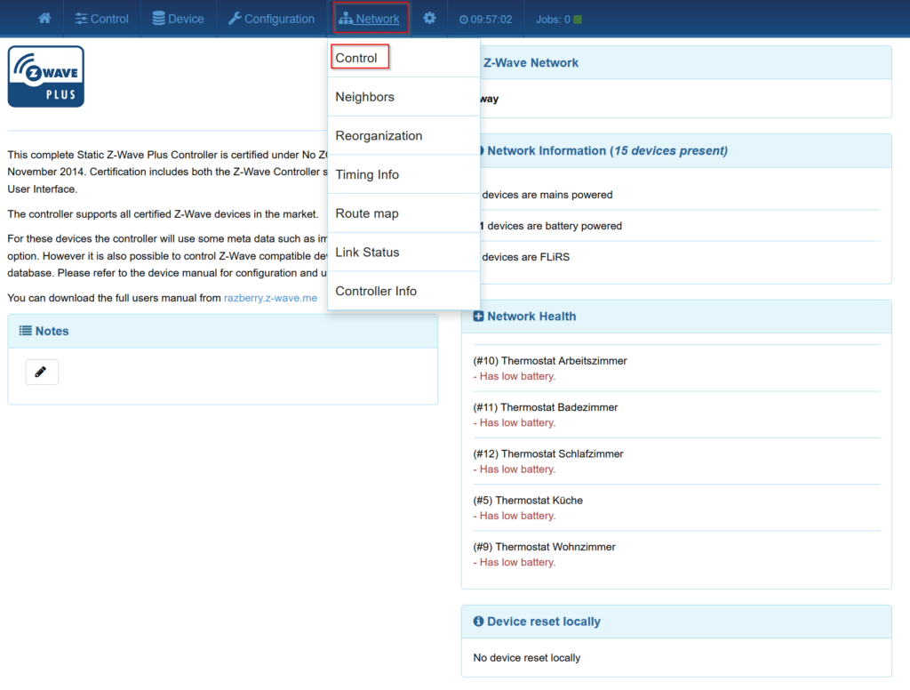The height and width of the screenshot is (690, 910).
Task: Open the Control navbar dropdown
Action: [101, 19]
